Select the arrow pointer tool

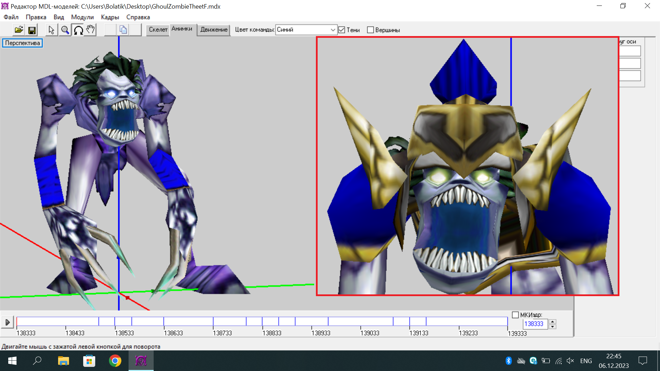[x=51, y=30]
